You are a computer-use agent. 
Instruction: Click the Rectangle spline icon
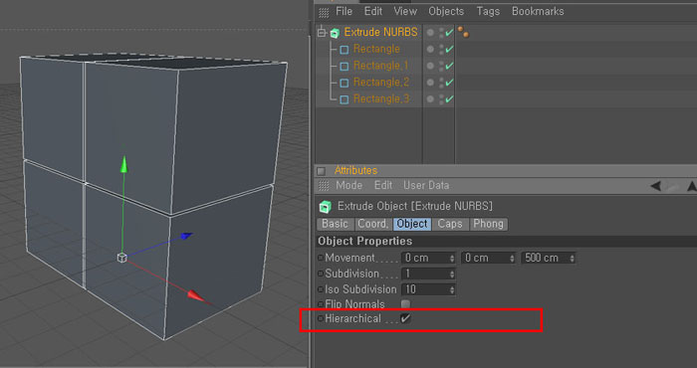pyautogui.click(x=345, y=50)
